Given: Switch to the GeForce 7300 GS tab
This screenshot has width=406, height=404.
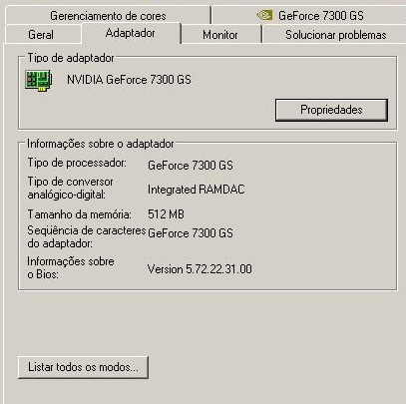Looking at the screenshot, I should click(309, 15).
